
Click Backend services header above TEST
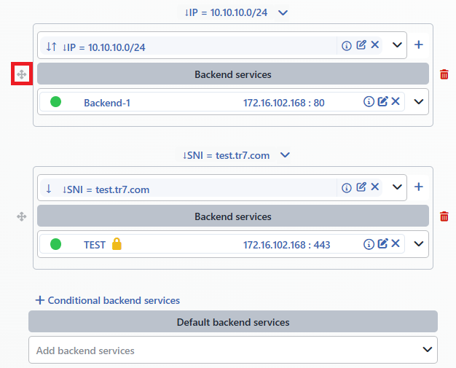(x=233, y=216)
